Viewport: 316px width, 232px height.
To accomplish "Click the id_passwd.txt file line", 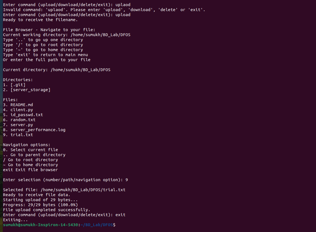I will tap(23, 115).
